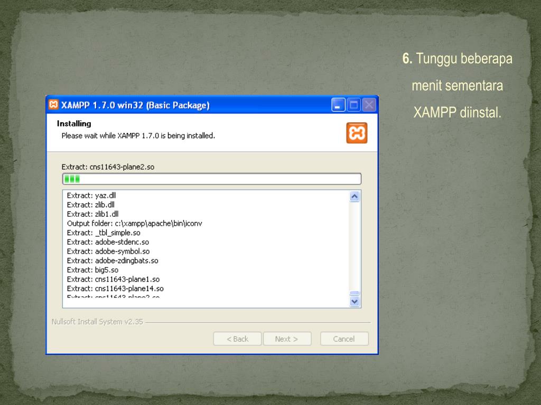Click the 'Installing' heading
541x405 pixels.
74,123
